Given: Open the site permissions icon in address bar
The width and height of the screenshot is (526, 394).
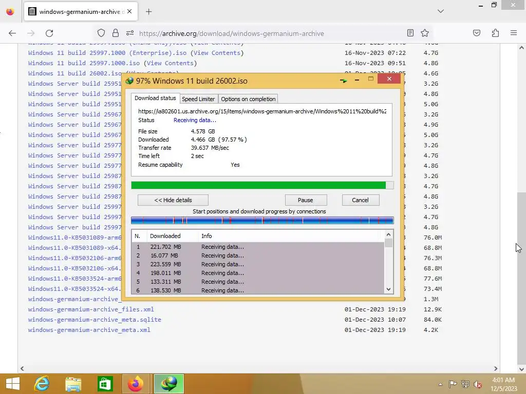Looking at the screenshot, I should (x=130, y=33).
